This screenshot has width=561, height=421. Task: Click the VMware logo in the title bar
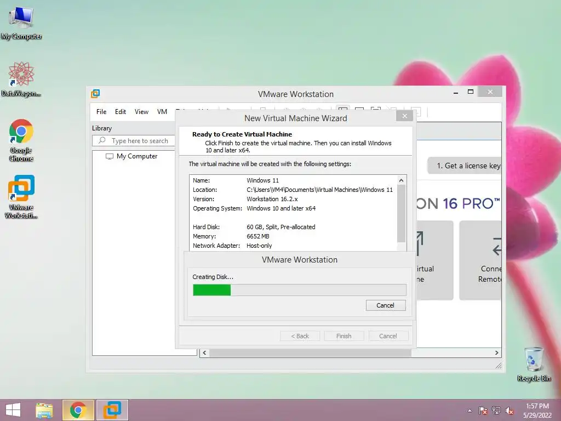click(x=95, y=94)
